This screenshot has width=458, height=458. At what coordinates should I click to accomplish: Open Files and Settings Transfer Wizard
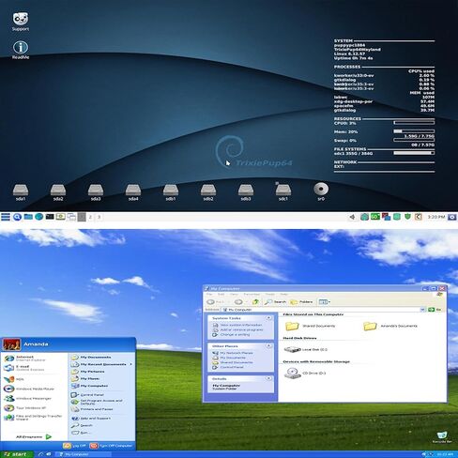pos(33,418)
